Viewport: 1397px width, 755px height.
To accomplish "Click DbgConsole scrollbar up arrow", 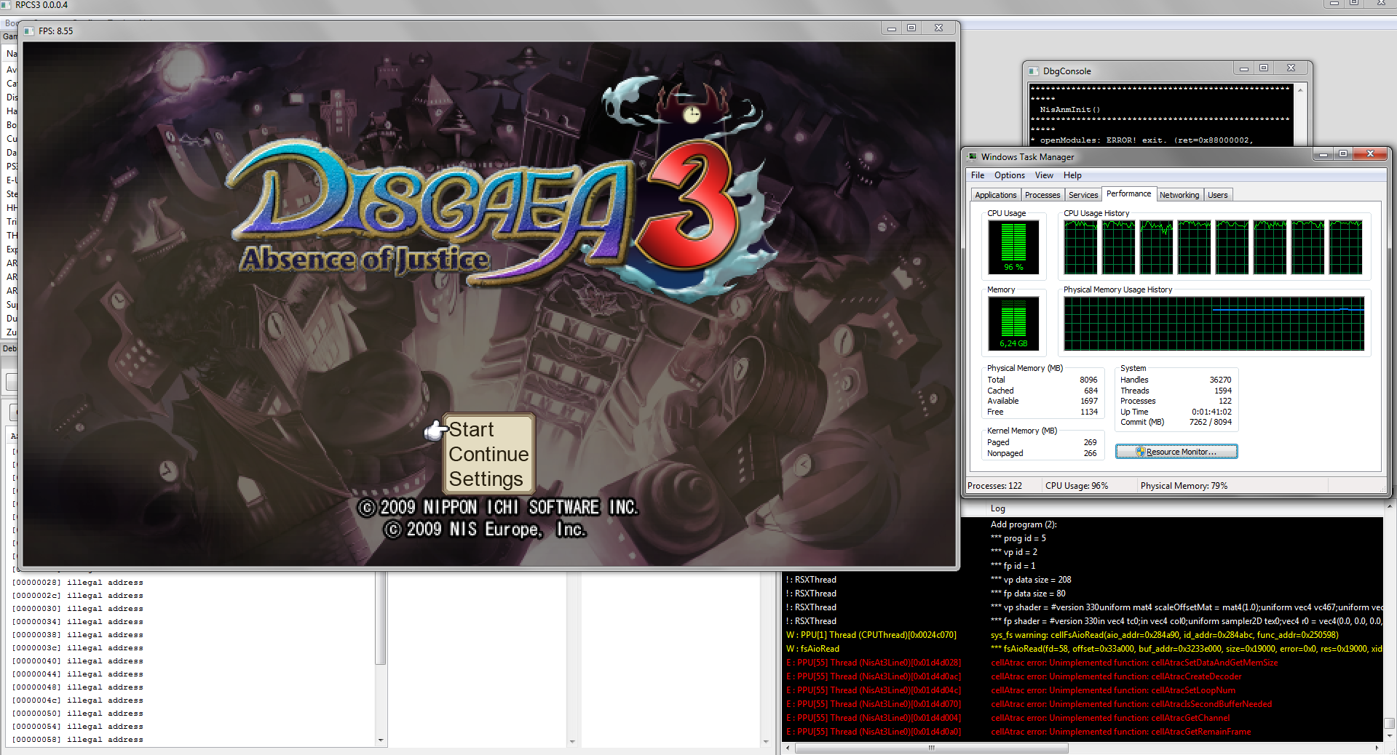I will pos(1301,89).
